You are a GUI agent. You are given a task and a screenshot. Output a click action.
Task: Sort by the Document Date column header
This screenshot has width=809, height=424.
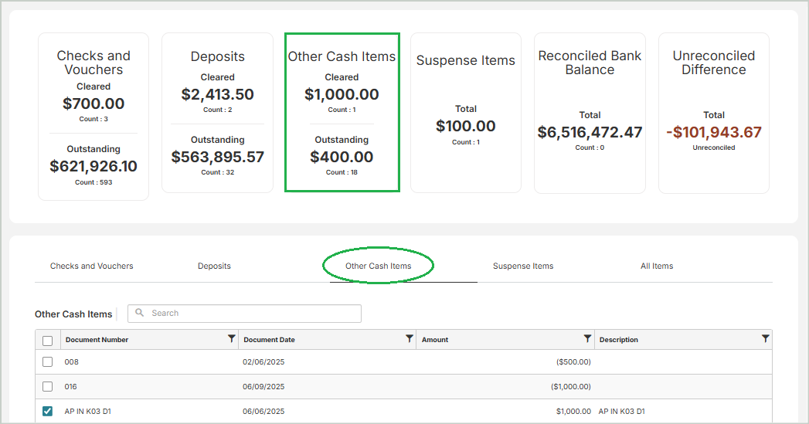[x=270, y=340]
